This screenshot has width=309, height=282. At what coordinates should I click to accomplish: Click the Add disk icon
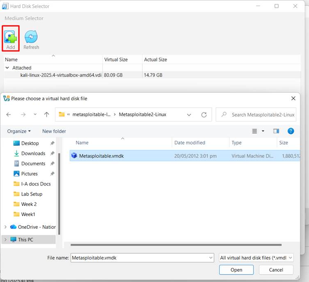[11, 37]
